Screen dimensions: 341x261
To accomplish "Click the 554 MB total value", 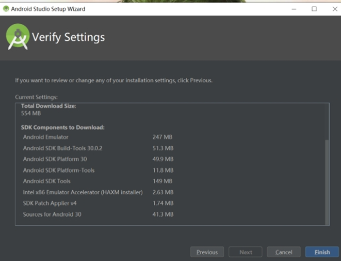I will [31, 113].
